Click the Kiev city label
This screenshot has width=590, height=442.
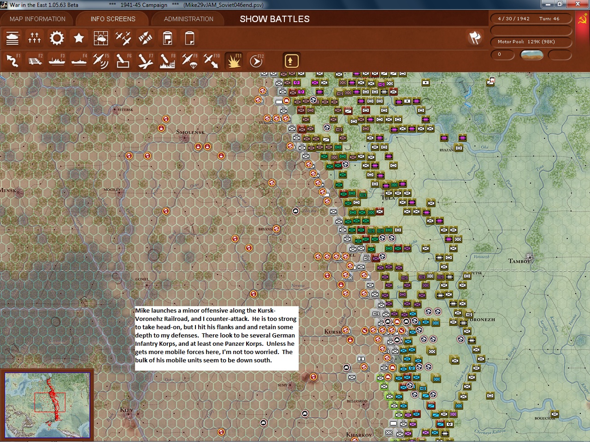[x=126, y=410]
